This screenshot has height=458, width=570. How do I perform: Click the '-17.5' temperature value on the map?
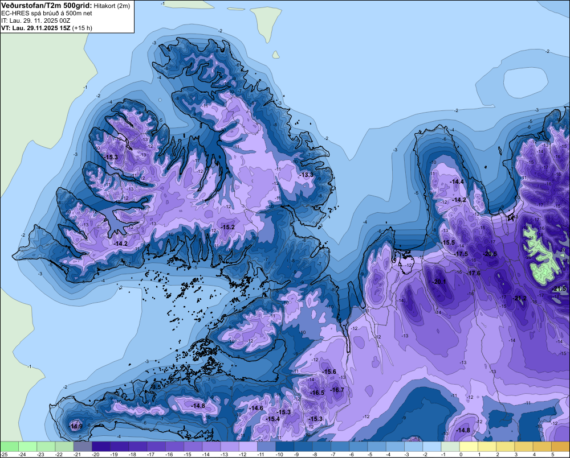[x=461, y=254]
